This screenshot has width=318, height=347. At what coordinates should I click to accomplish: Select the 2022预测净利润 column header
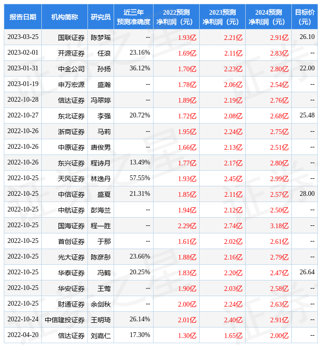[176, 17]
